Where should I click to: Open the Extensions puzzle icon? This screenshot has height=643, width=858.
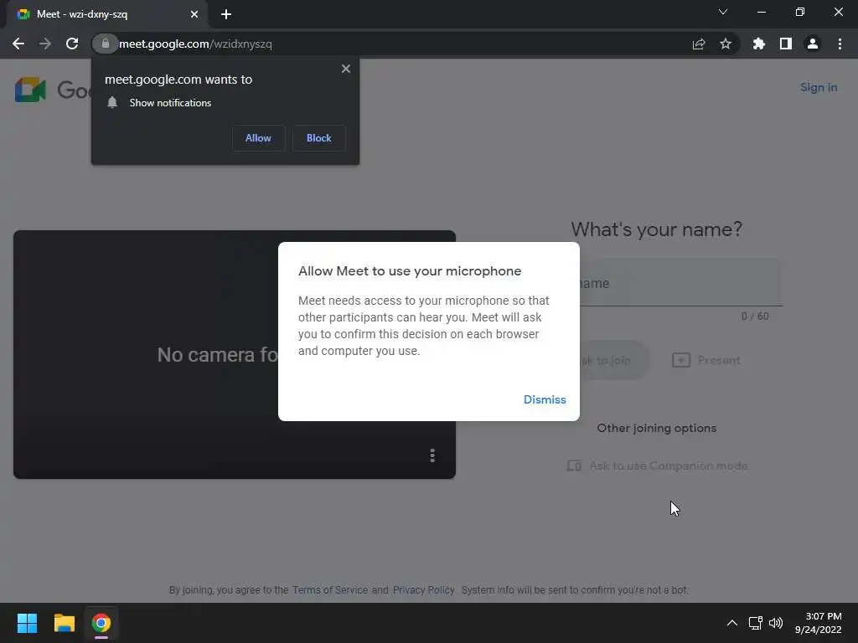pos(758,44)
